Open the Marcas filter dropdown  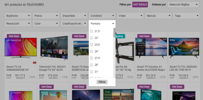[158, 16]
